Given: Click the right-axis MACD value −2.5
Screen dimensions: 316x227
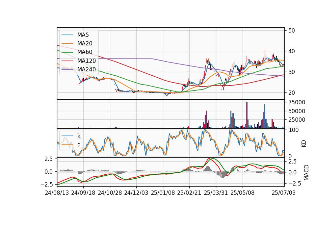Looking at the screenshot, I should coord(294,184).
